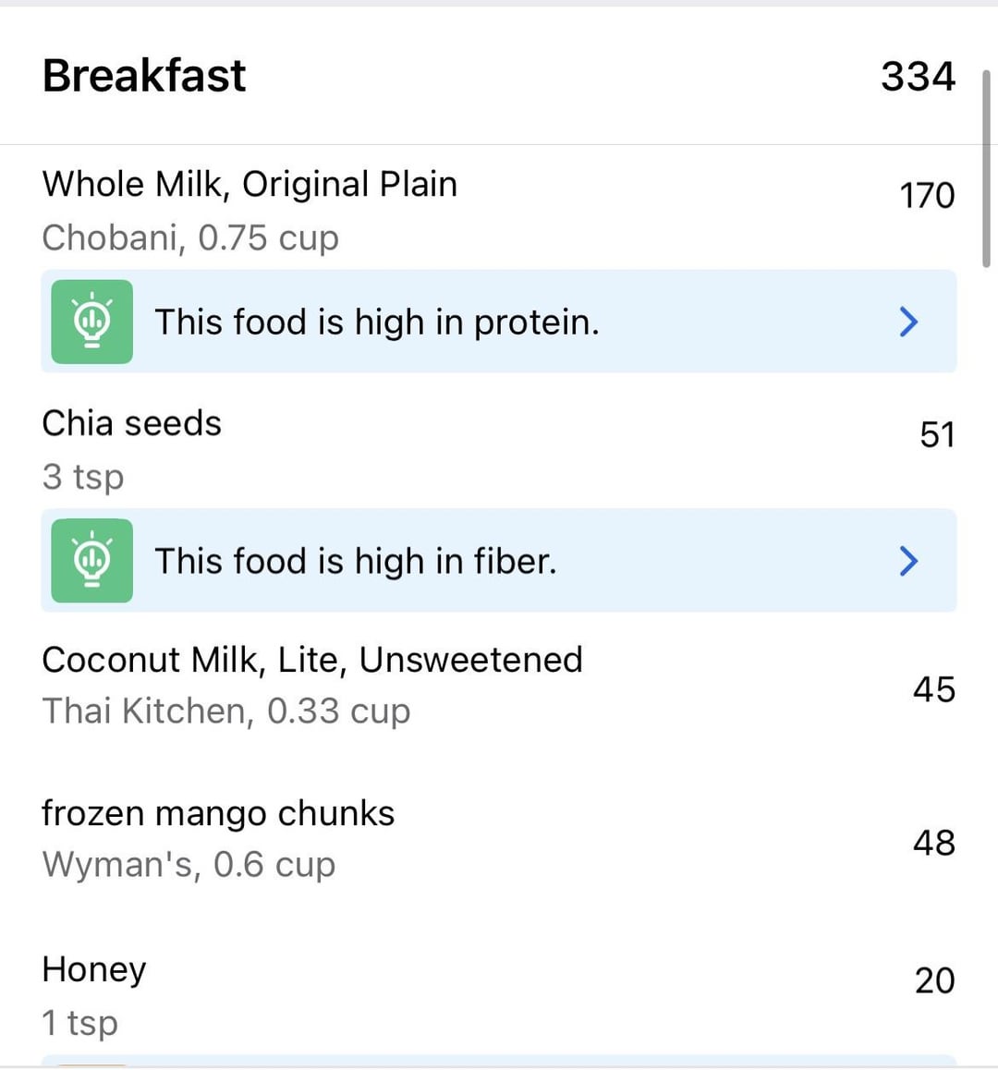Click the 20 calories value for Honey
Image resolution: width=998 pixels, height=1070 pixels.
934,980
